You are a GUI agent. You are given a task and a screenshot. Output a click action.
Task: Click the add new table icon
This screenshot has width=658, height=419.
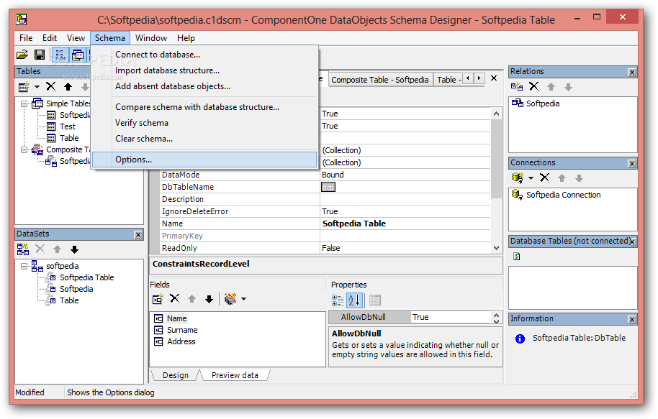pos(24,87)
